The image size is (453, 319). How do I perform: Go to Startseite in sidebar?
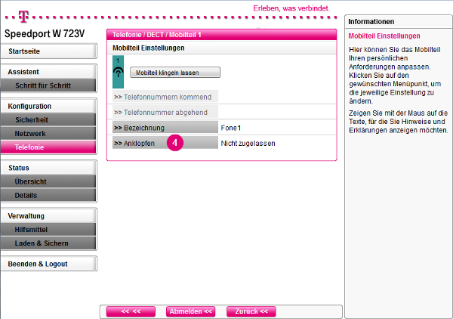click(x=48, y=51)
